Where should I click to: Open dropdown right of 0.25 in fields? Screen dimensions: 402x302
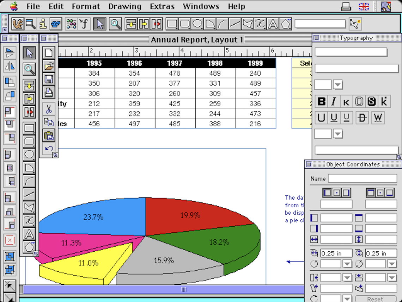click(x=392, y=264)
